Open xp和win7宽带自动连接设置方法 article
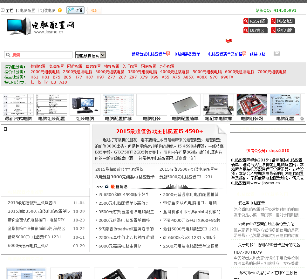307x279 pixels. pyautogui.click(x=266, y=224)
